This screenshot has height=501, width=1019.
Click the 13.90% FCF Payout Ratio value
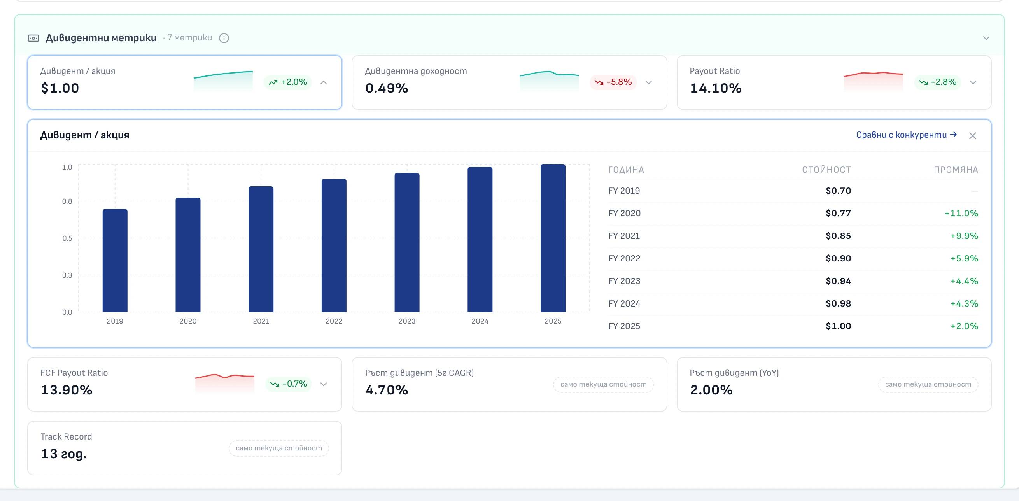(67, 390)
